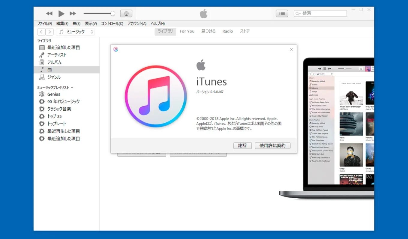
Task: Open the 最近追加した項目 smart playlist
Action: 67,138
